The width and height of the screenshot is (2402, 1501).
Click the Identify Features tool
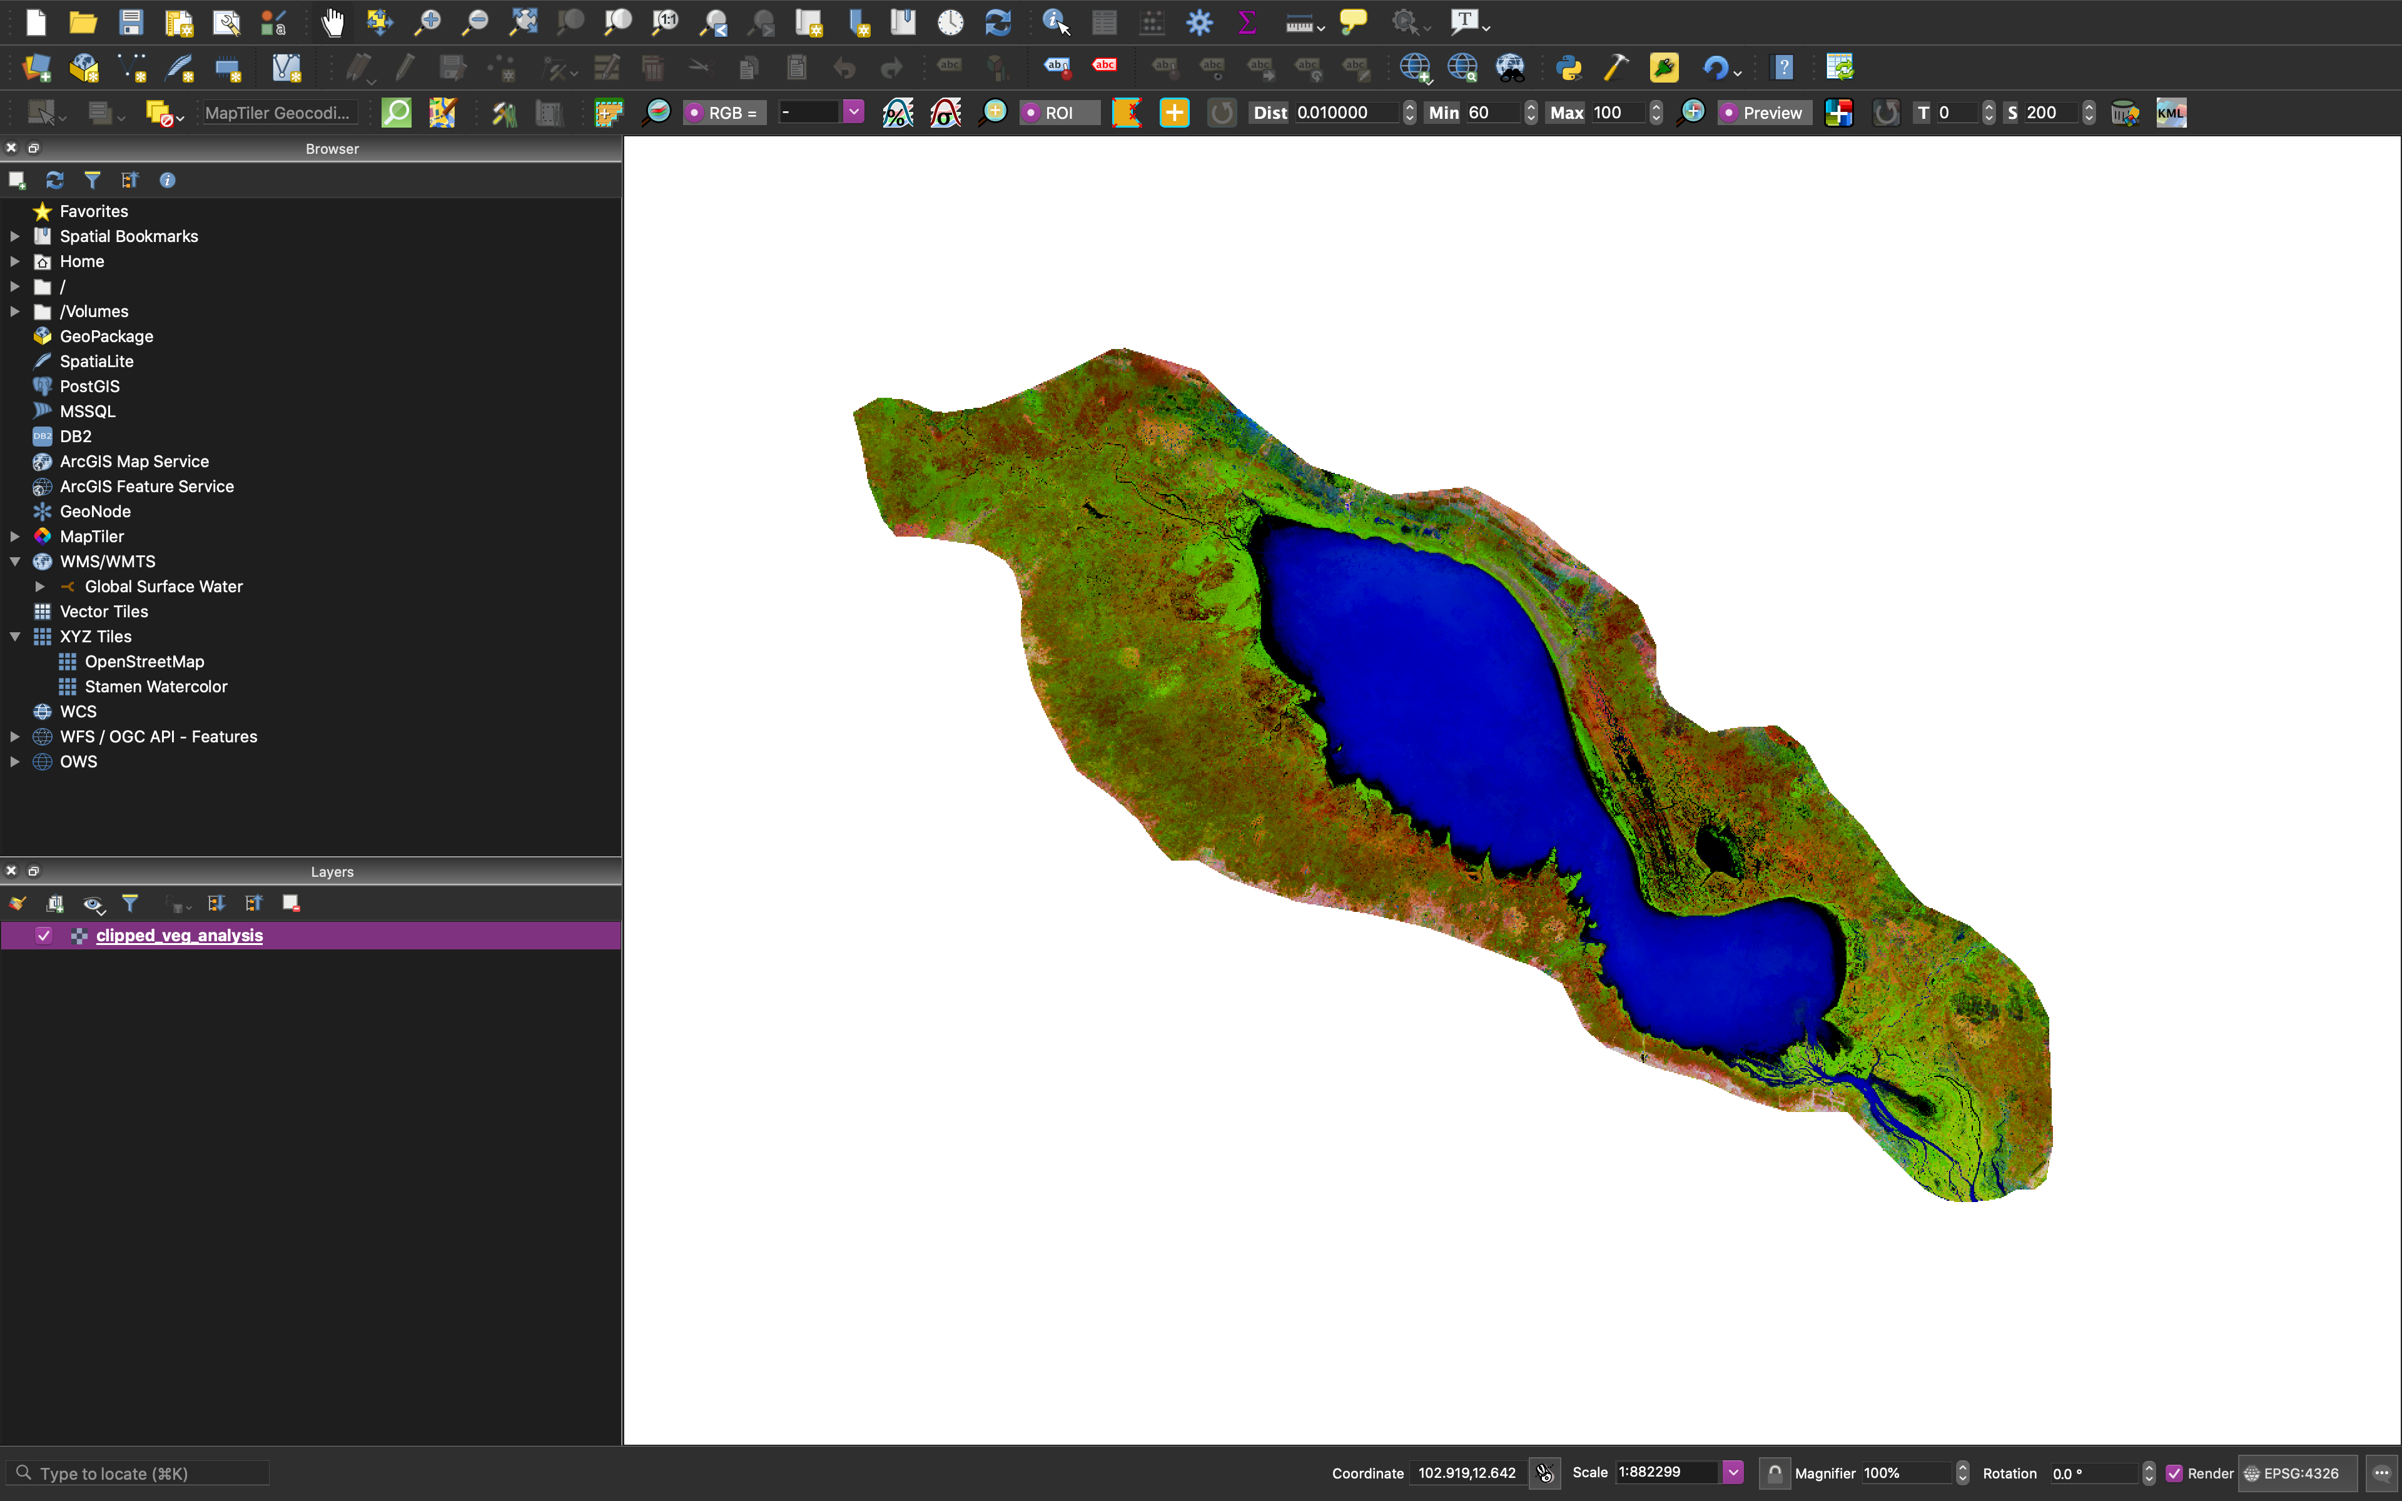pyautogui.click(x=1054, y=22)
